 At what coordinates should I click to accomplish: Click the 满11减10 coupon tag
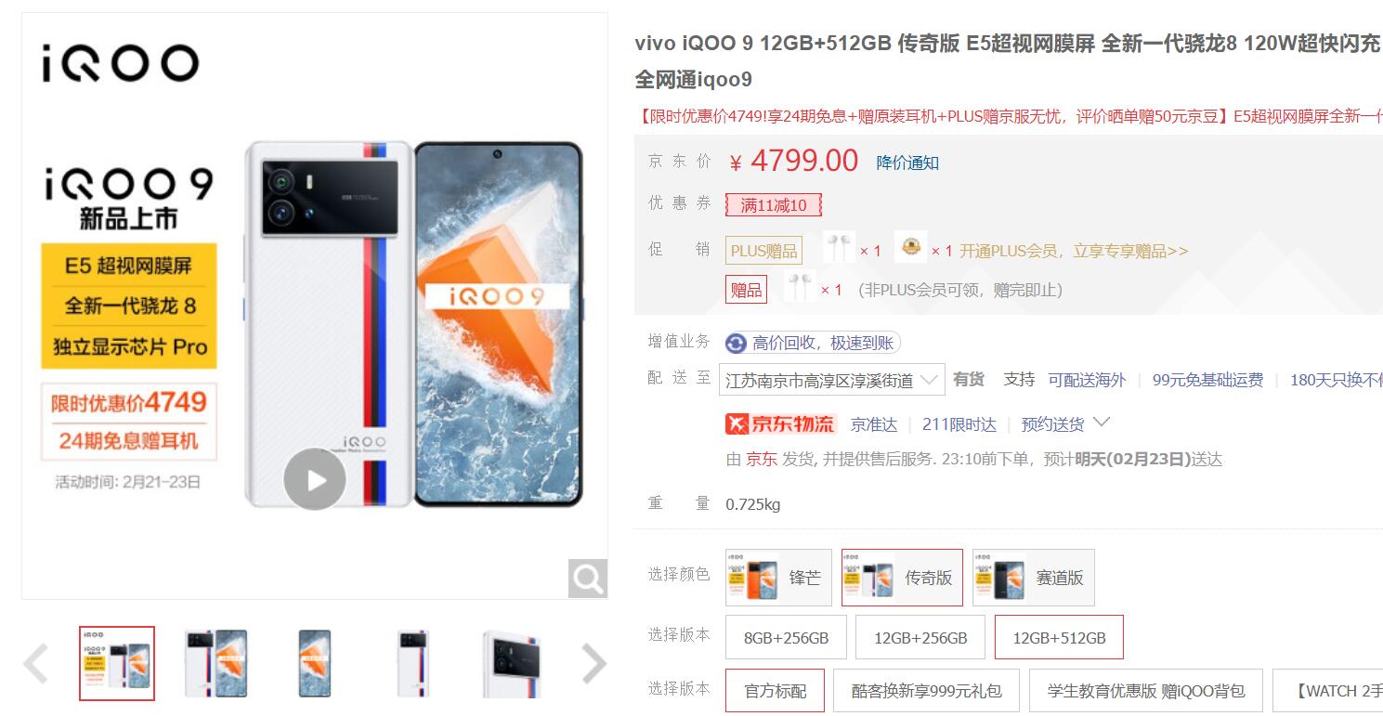point(774,205)
